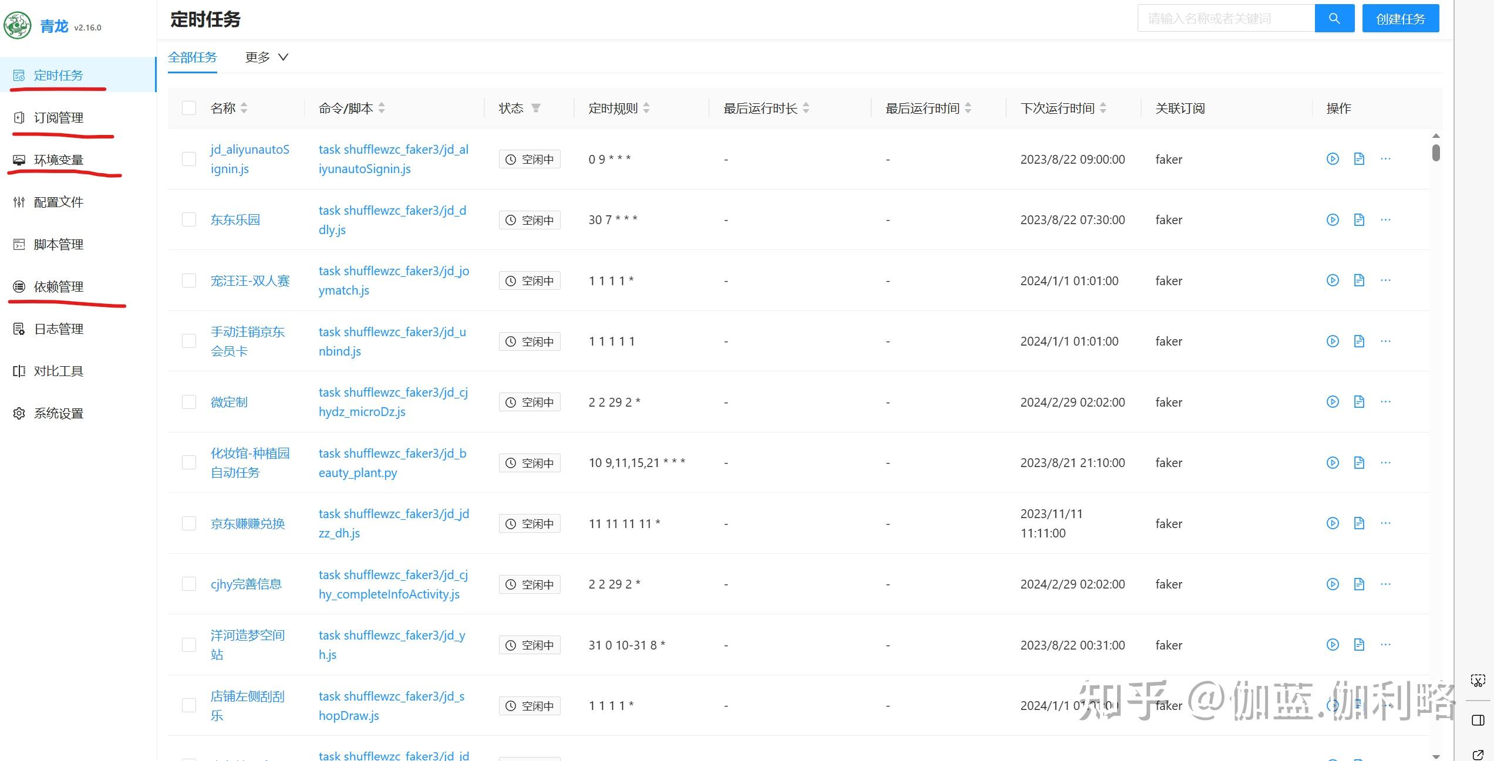The image size is (1494, 761).
Task: Run the jd_aliyunautoSignin.js task
Action: 1333,159
